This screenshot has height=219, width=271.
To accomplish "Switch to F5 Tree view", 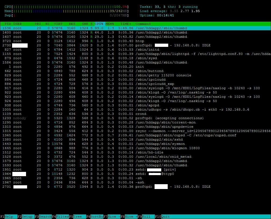I will (78, 217).
